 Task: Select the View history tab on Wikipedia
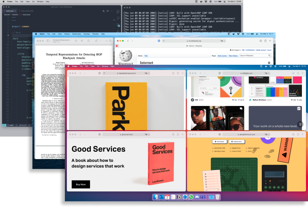[233, 56]
